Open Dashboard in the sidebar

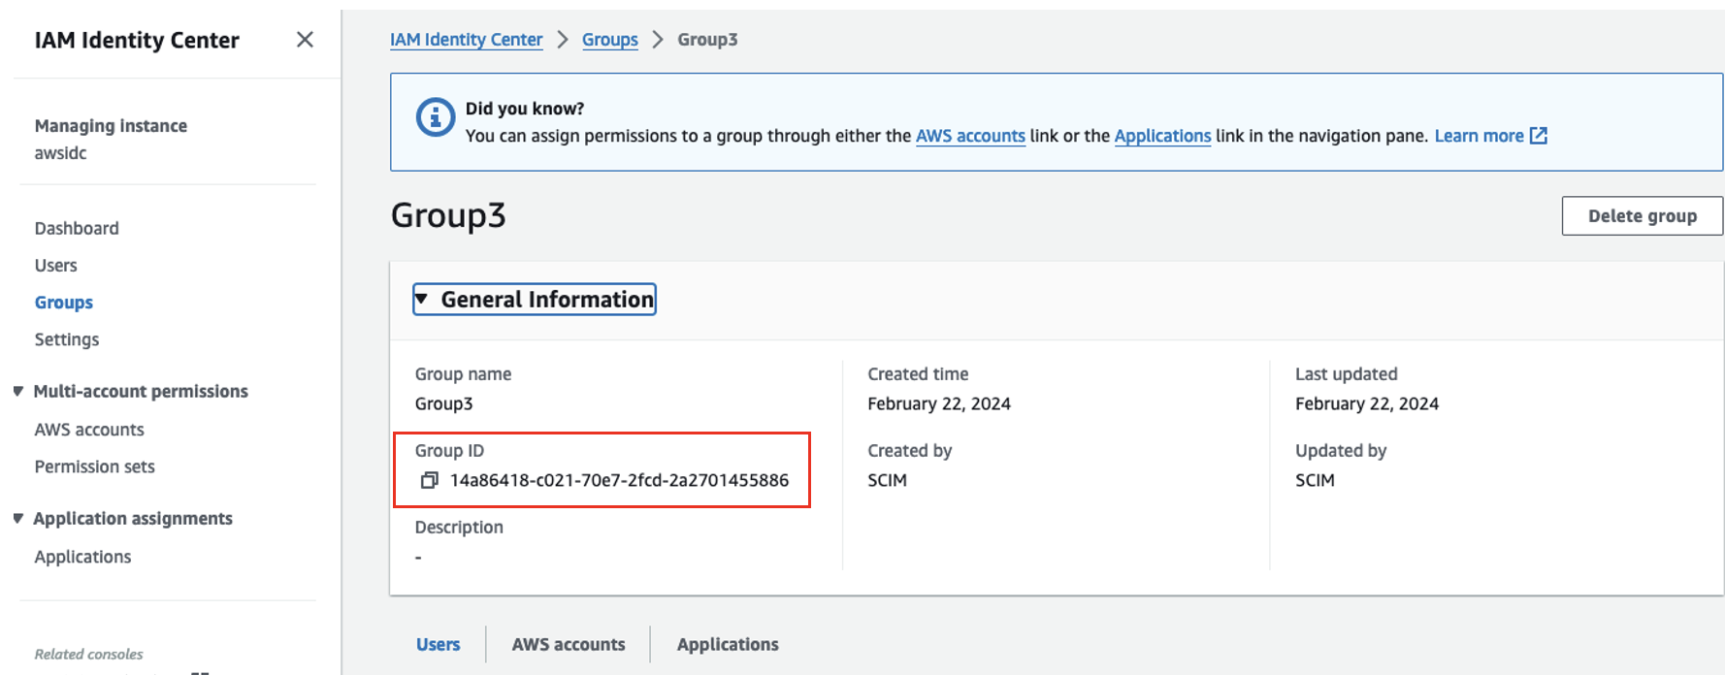pyautogui.click(x=77, y=228)
